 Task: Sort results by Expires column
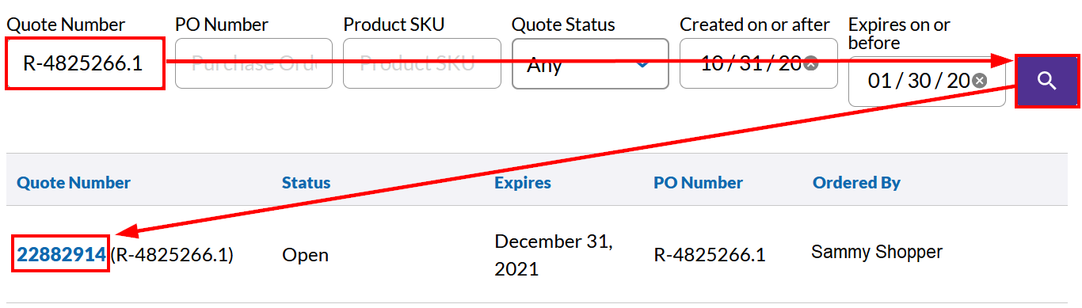point(523,183)
